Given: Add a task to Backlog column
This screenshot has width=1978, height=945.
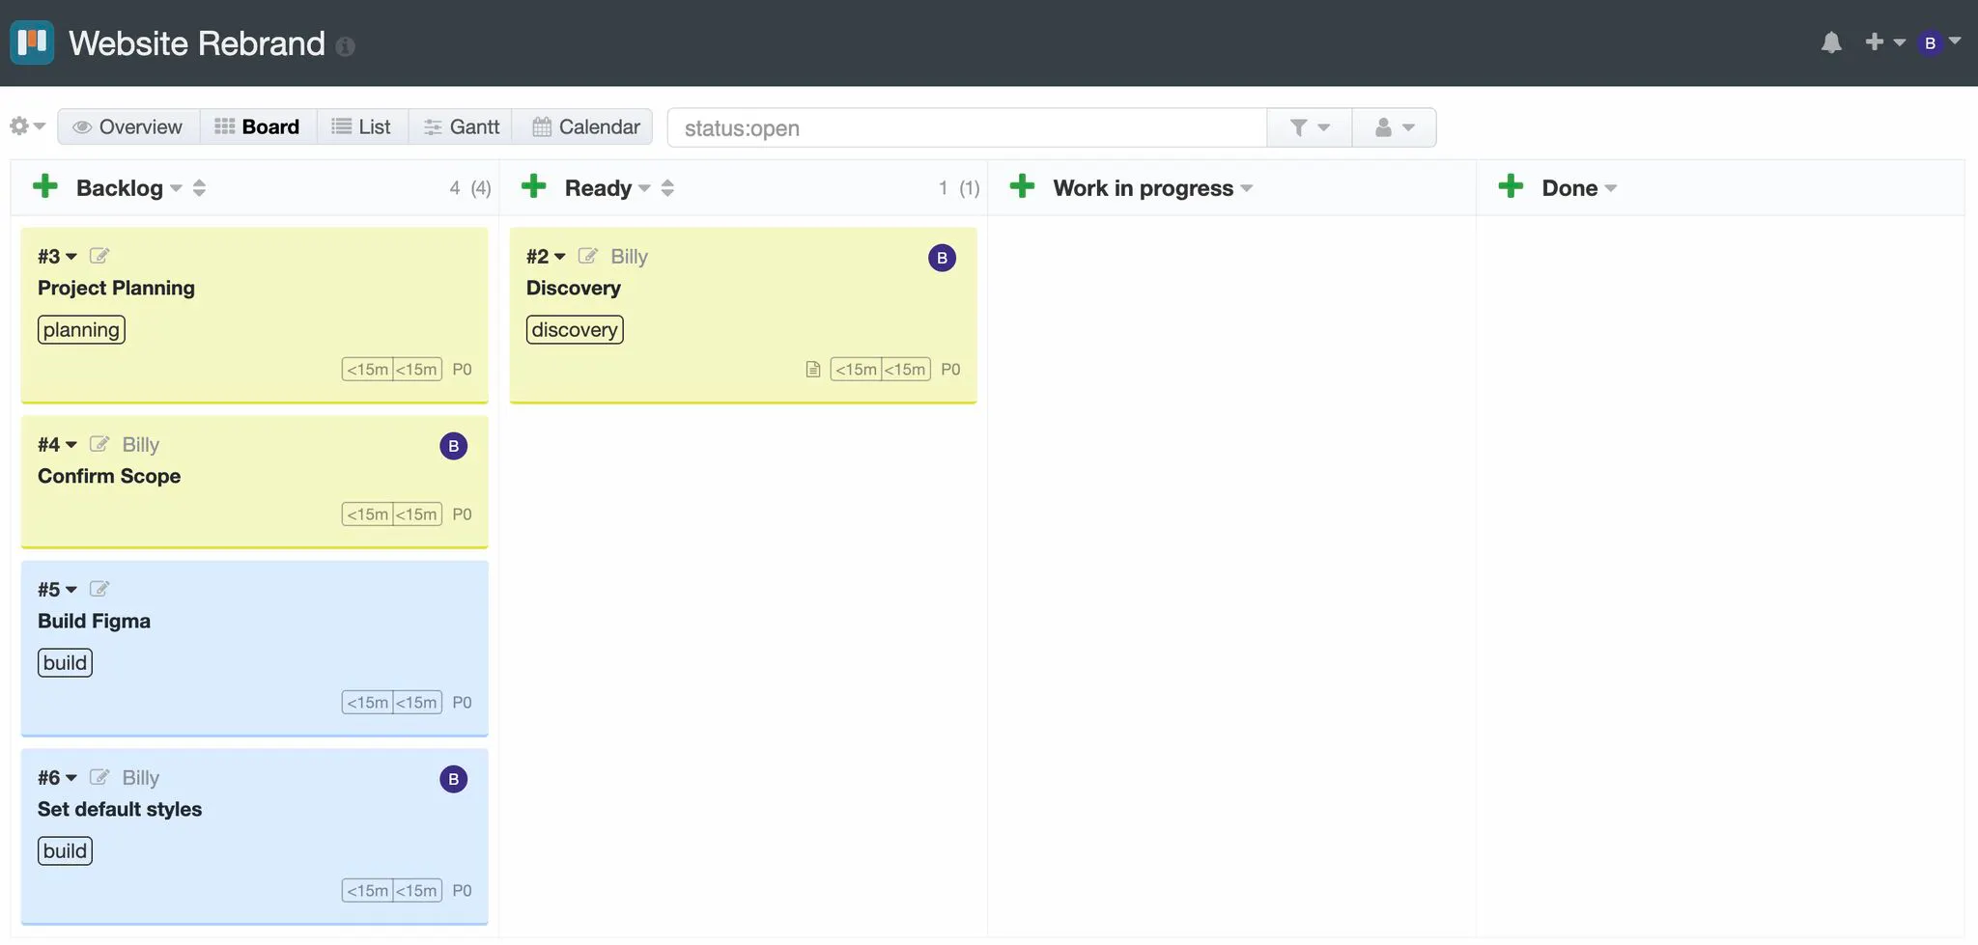Looking at the screenshot, I should pos(45,186).
